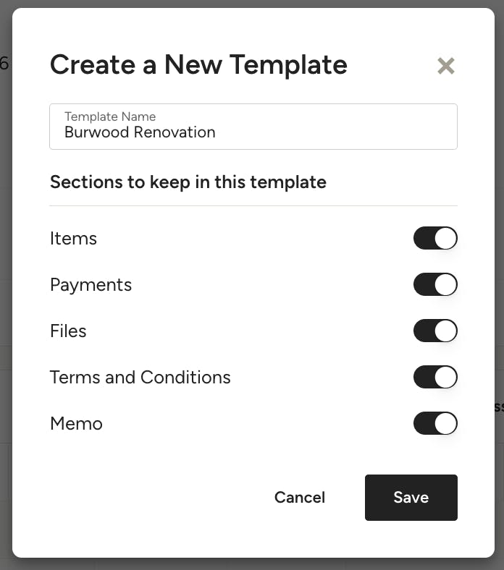
Task: Click the dimmed backdrop outside the dialog
Action: coord(5,289)
